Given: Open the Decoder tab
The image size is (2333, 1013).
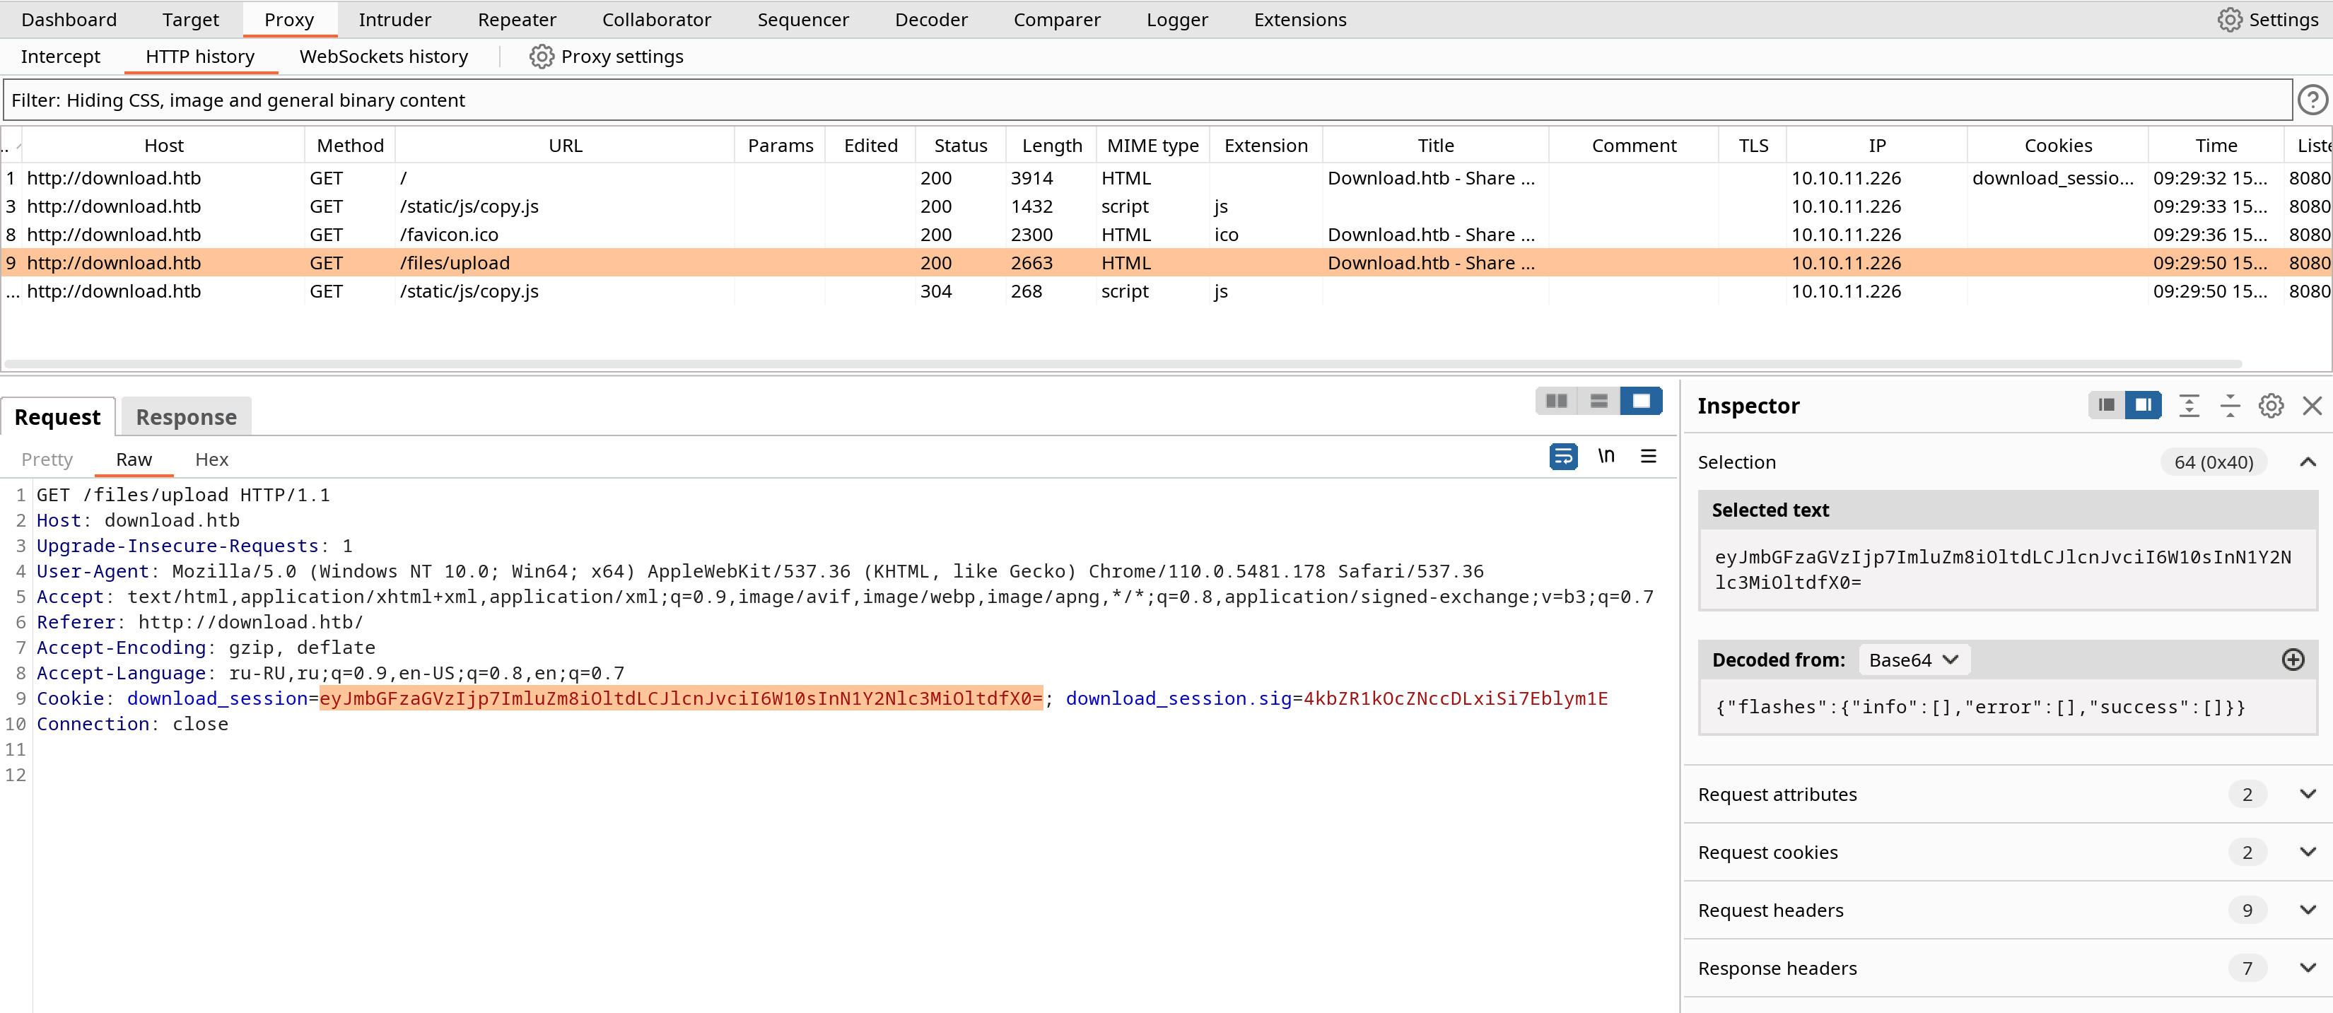Looking at the screenshot, I should click(931, 20).
